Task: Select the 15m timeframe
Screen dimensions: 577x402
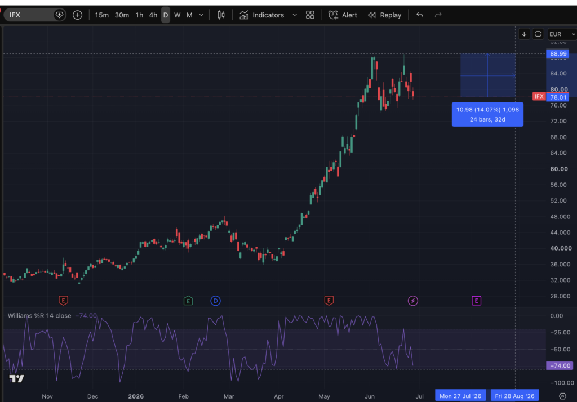Action: [x=101, y=15]
